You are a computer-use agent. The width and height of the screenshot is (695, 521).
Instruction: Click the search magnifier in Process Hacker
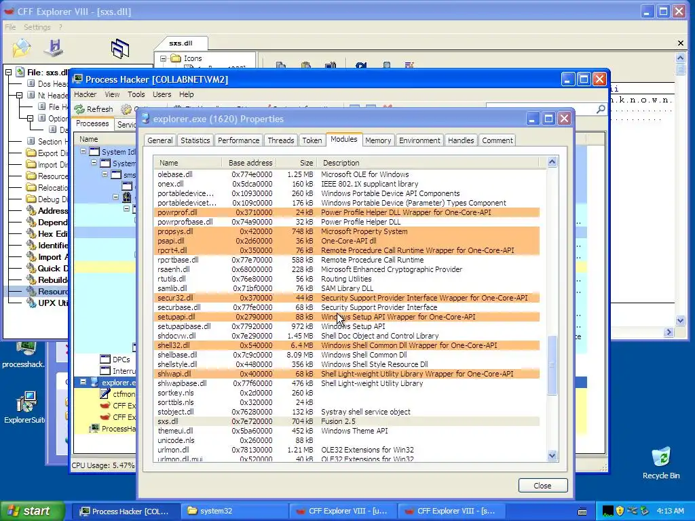tap(601, 109)
